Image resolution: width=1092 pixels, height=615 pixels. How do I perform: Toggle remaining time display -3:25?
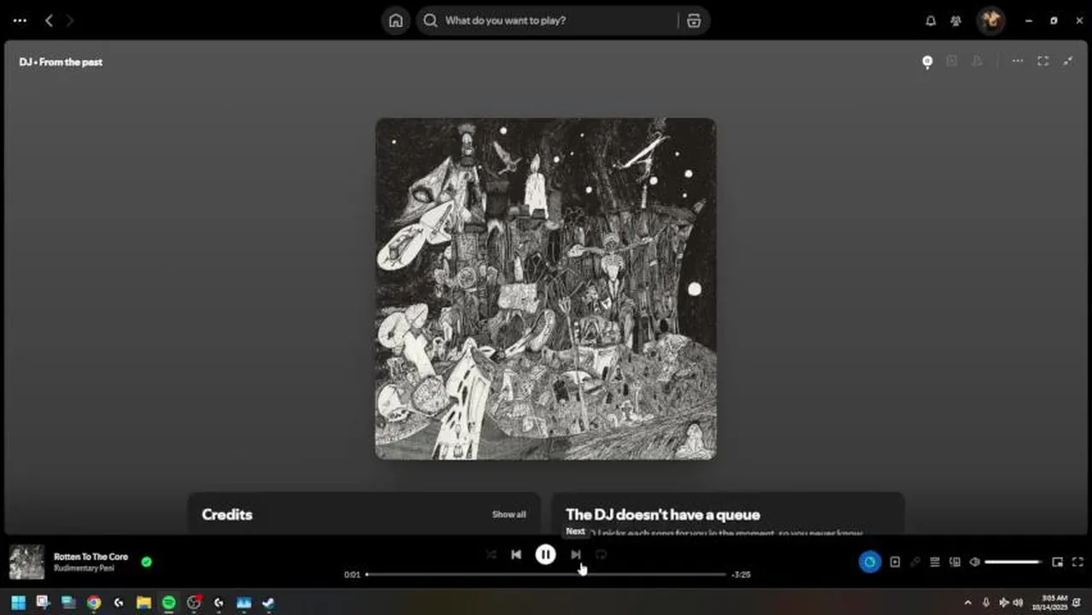point(741,575)
